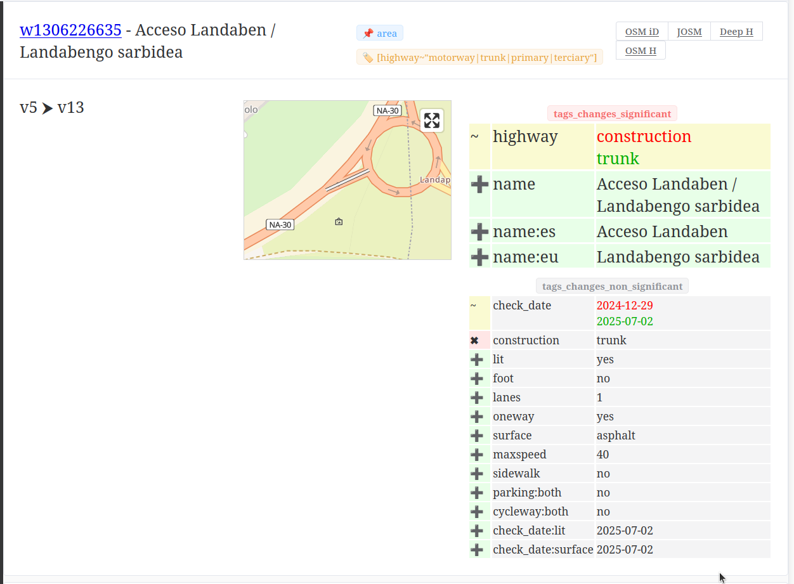Viewport: 794px width, 584px height.
Task: Open the object in JOSM
Action: 689,32
